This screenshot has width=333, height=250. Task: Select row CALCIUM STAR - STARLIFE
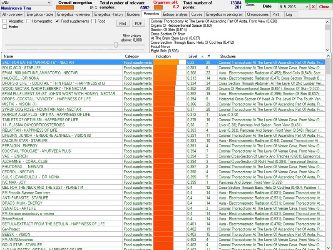click(163, 140)
